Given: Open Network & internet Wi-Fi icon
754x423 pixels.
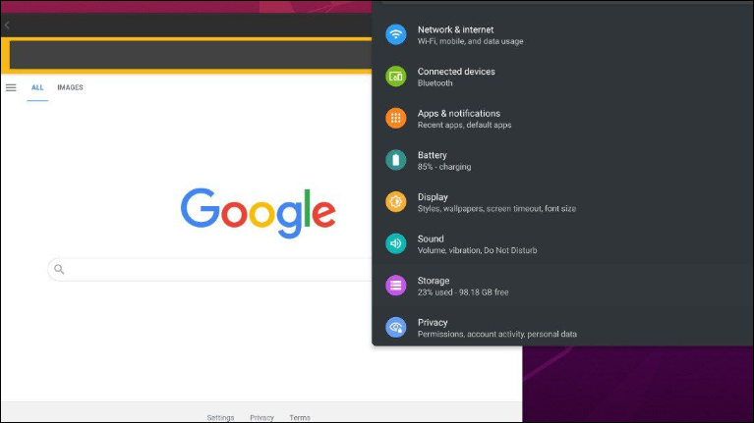Looking at the screenshot, I should (x=396, y=34).
